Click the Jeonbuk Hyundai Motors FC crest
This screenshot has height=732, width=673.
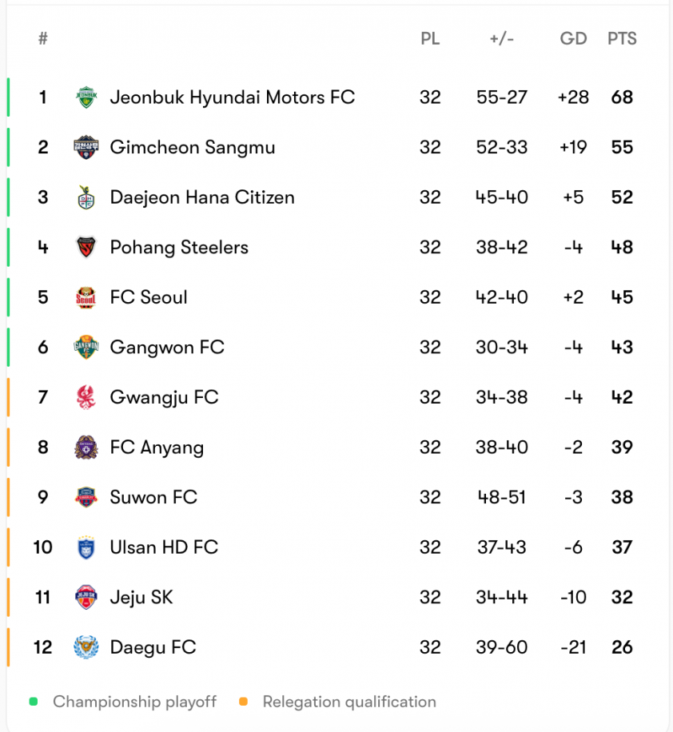click(x=86, y=97)
